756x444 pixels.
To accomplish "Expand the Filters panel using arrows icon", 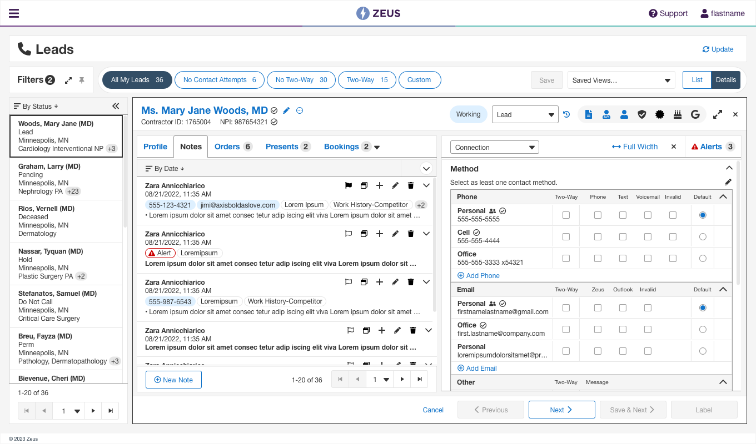I will [68, 80].
